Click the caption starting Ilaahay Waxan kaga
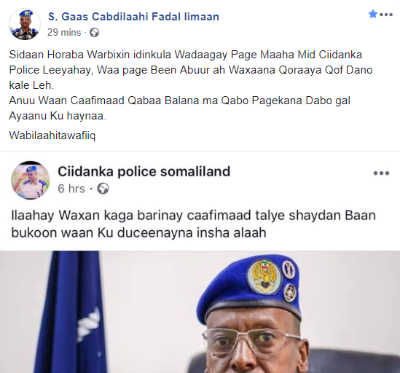The width and height of the screenshot is (400, 373). point(193,224)
